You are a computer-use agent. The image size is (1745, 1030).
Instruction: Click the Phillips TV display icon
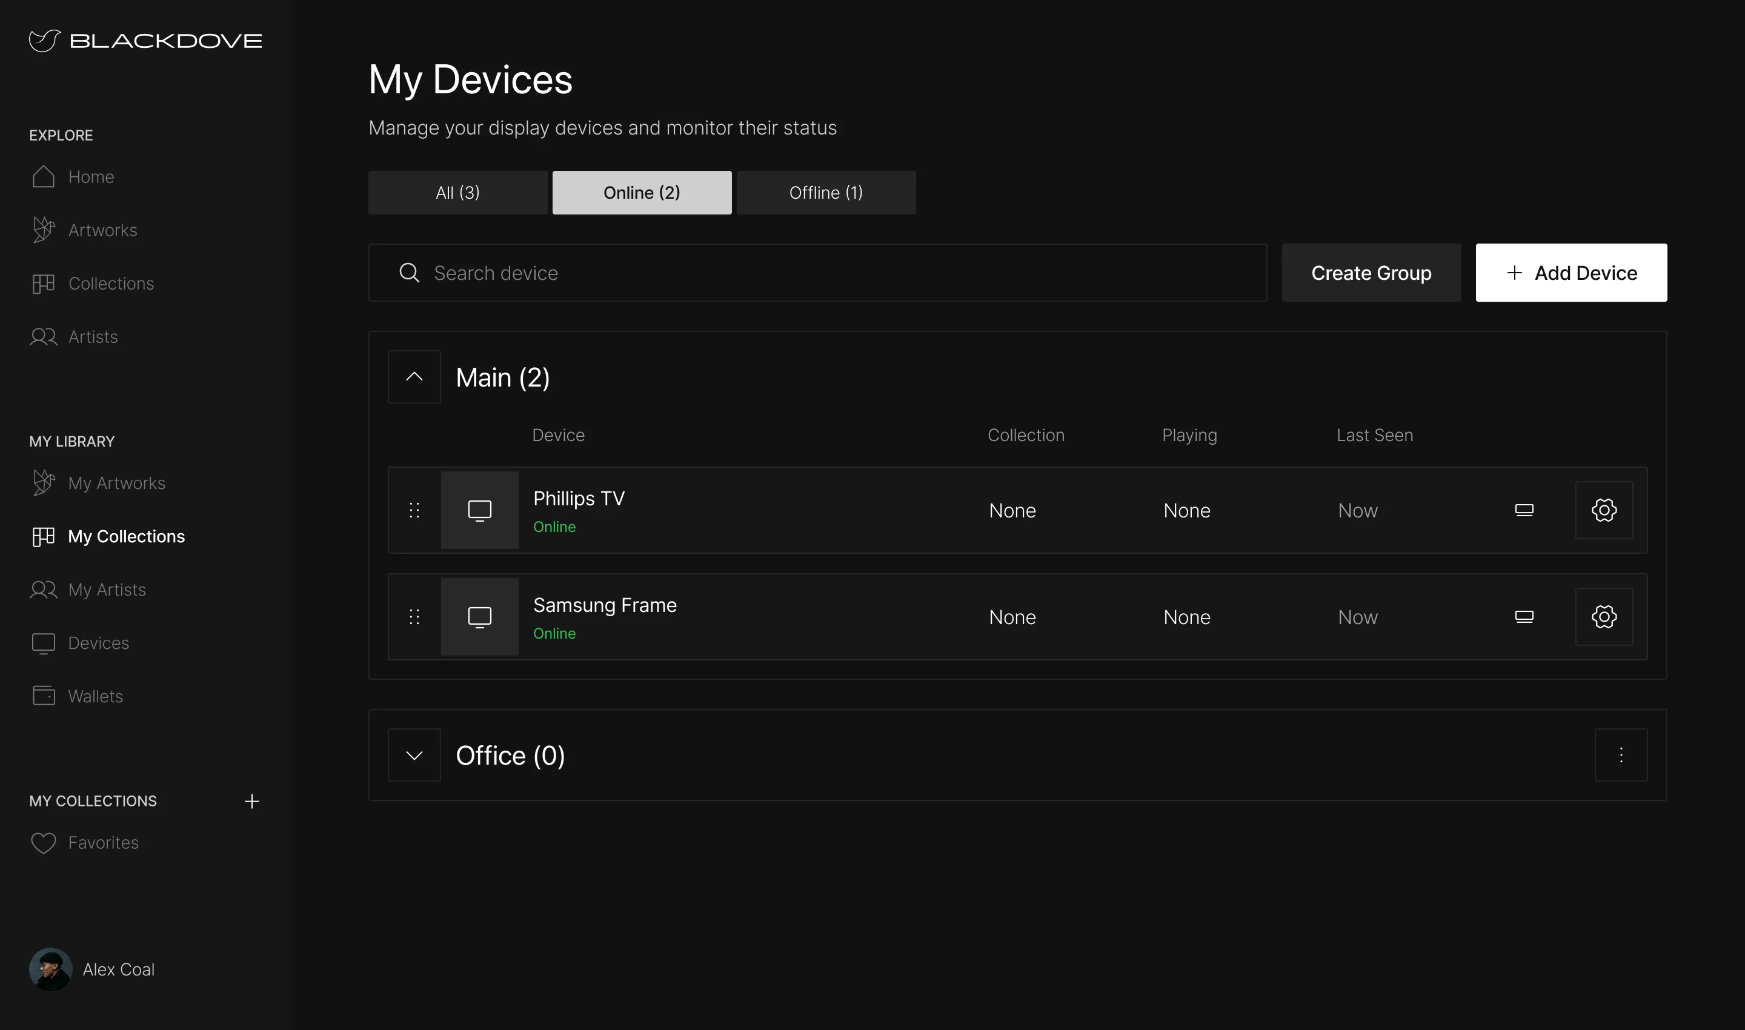1524,511
